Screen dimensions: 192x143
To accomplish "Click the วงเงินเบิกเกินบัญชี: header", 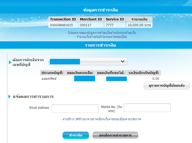I will [x=144, y=73].
